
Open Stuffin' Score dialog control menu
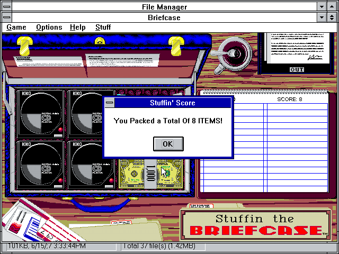pyautogui.click(x=110, y=103)
